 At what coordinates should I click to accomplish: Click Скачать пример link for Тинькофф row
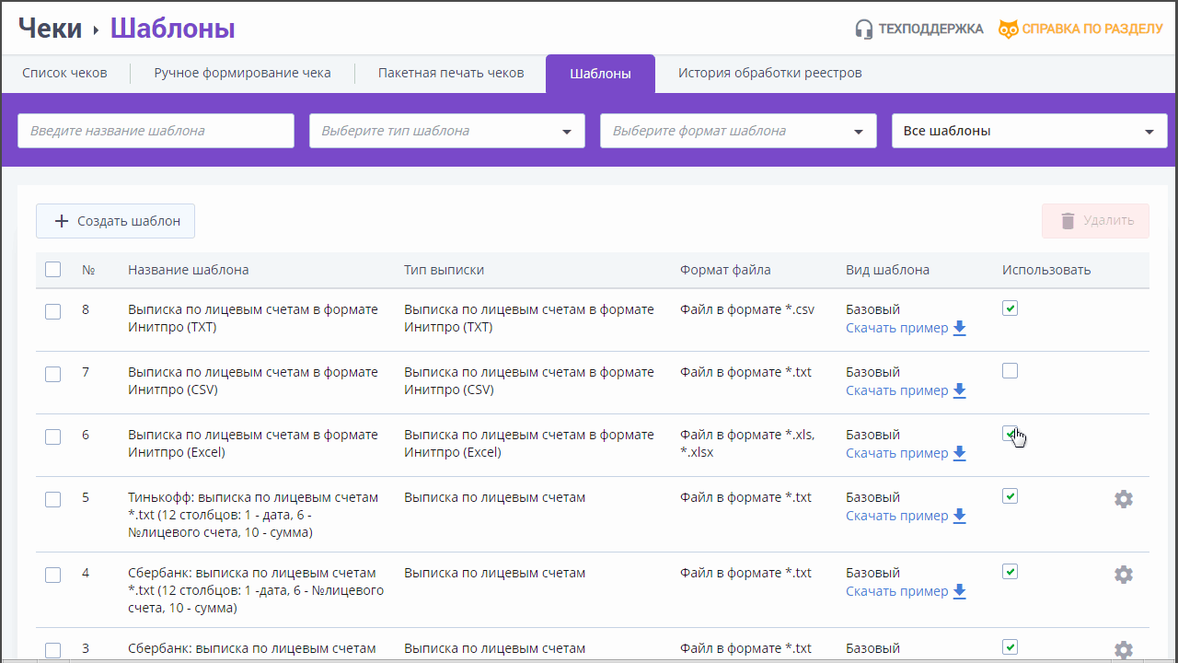click(x=896, y=517)
